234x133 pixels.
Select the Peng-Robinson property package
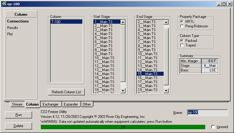pyautogui.click(x=182, y=26)
